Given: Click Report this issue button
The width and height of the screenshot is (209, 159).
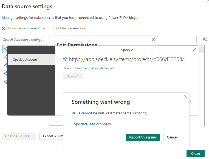Looking at the screenshot, I should (x=143, y=137).
